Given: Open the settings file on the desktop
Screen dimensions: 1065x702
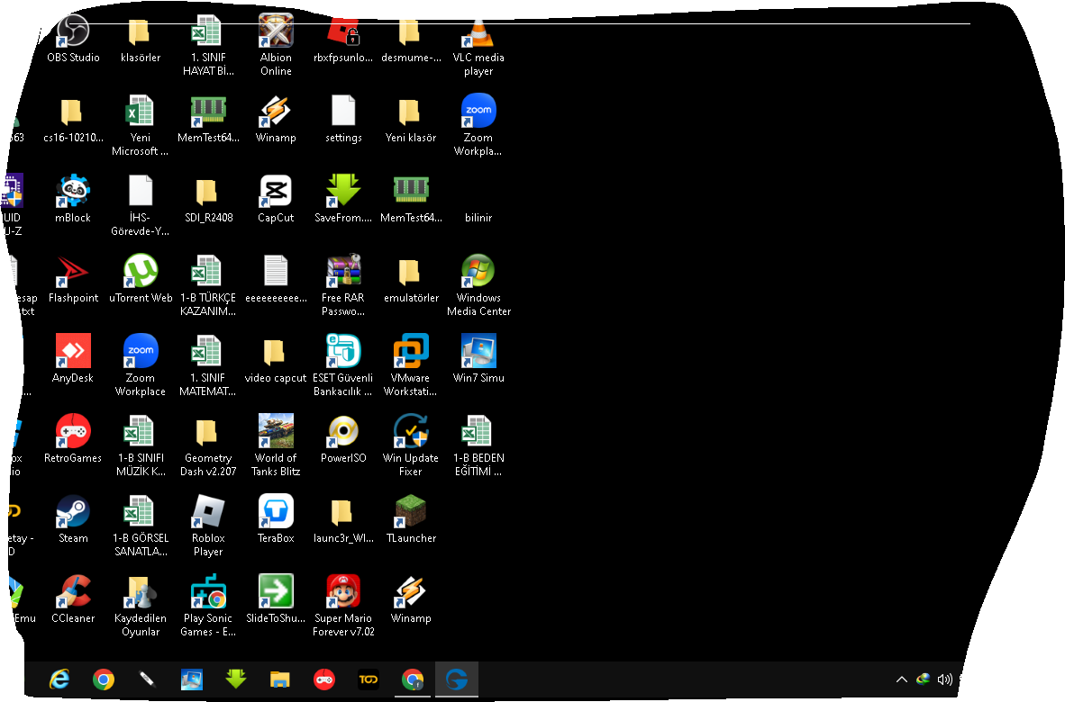Looking at the screenshot, I should tap(343, 119).
